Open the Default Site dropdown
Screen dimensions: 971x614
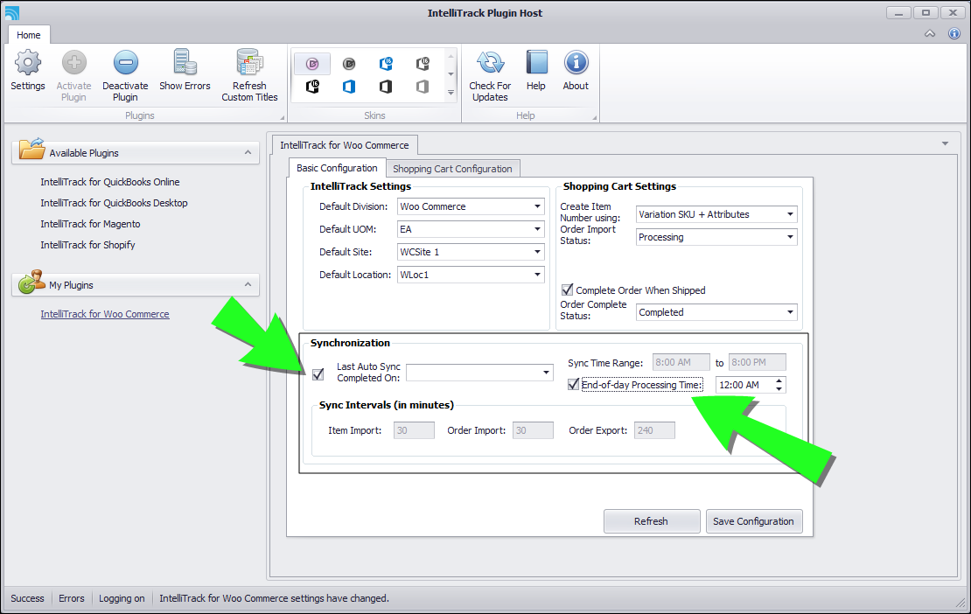tap(537, 252)
